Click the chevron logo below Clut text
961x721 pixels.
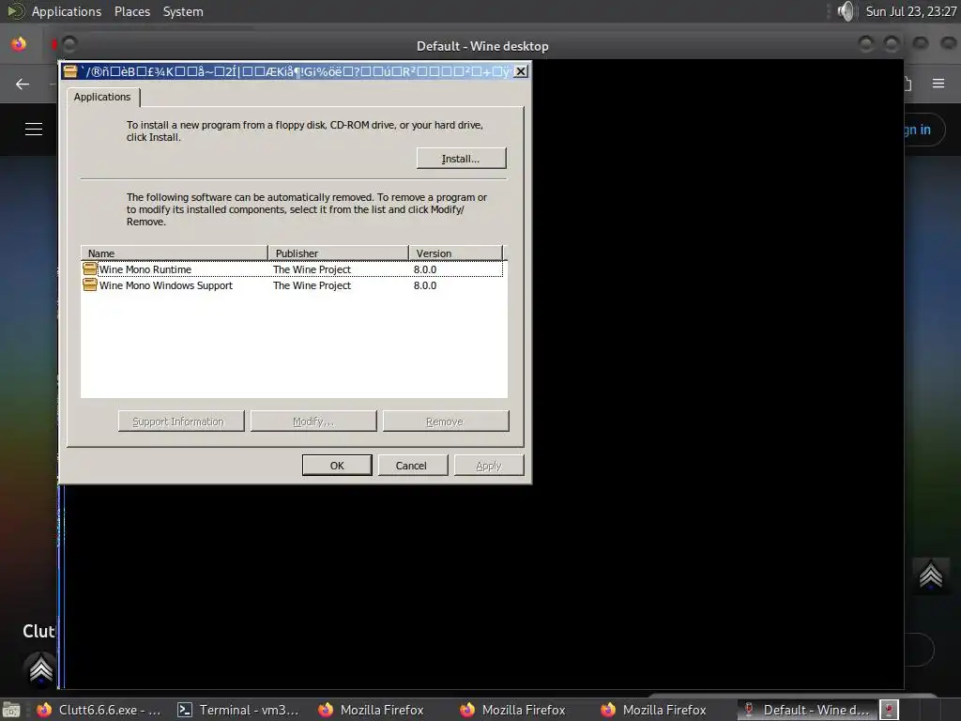(x=40, y=668)
